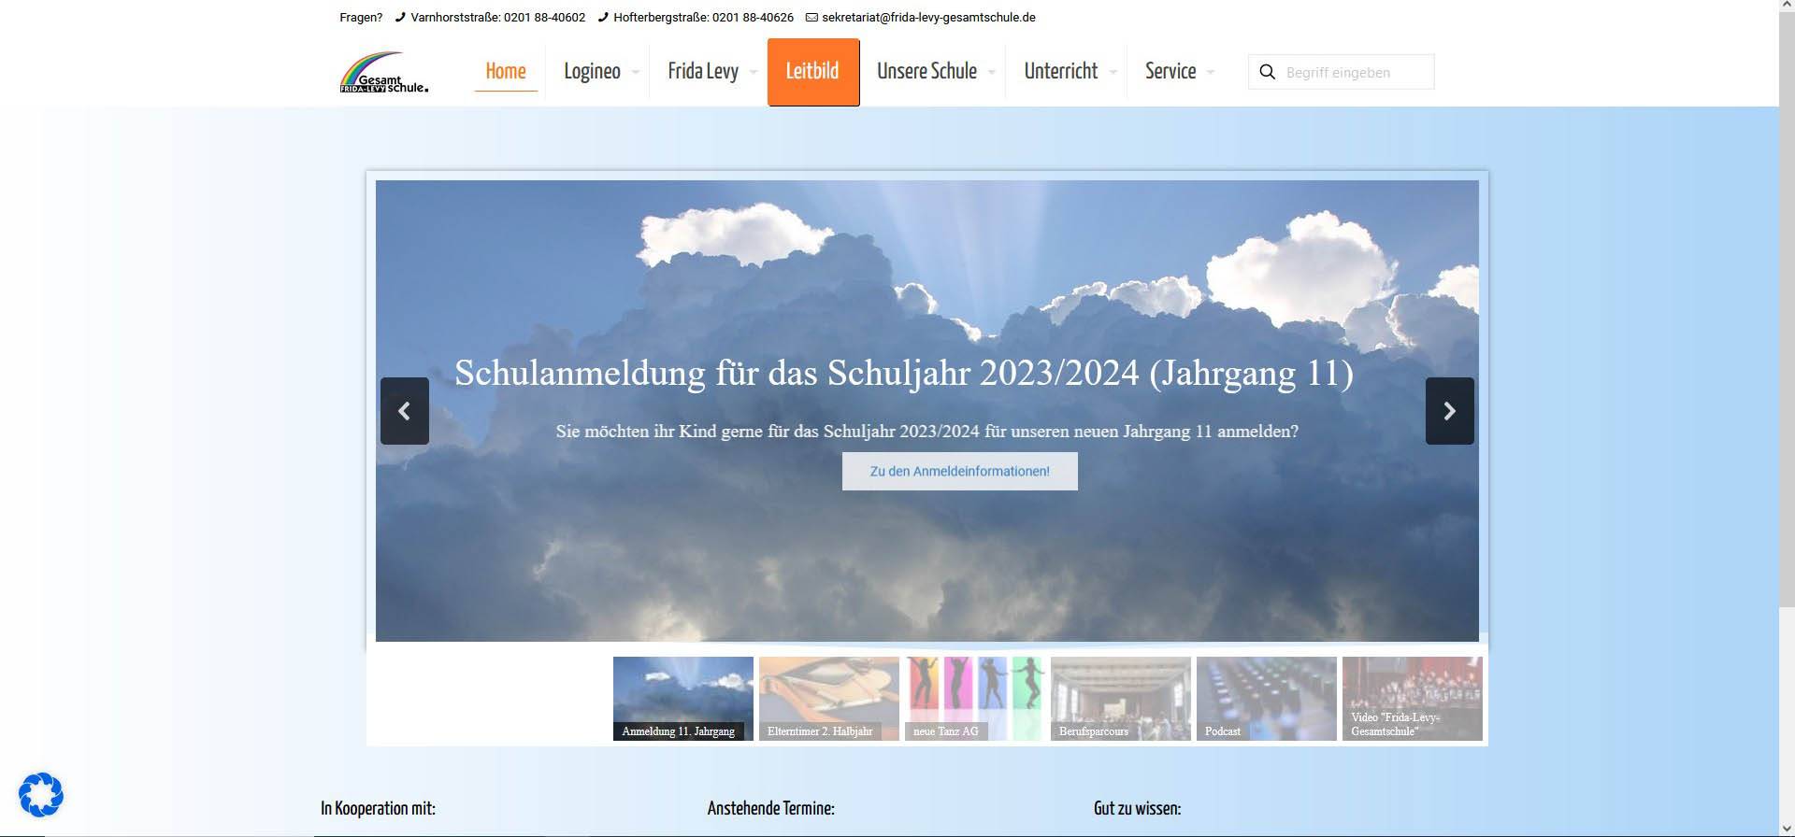
Task: Click the search magnifier icon
Action: [x=1267, y=72]
